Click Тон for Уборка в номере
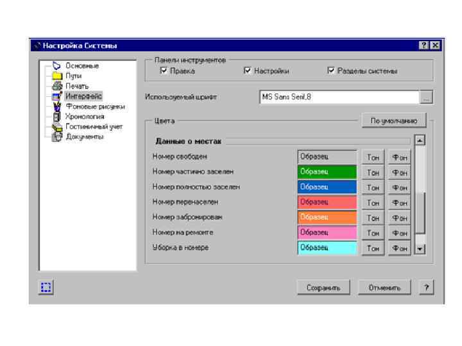This screenshot has width=462, height=346. [x=373, y=249]
